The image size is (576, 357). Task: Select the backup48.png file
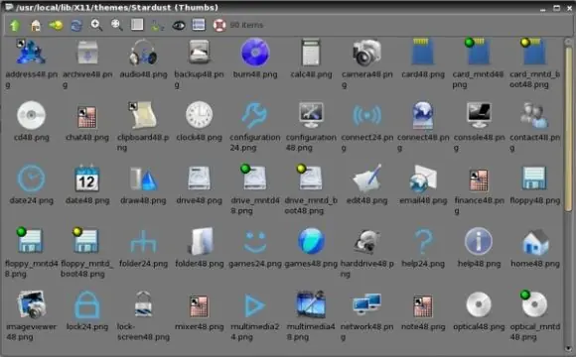199,53
